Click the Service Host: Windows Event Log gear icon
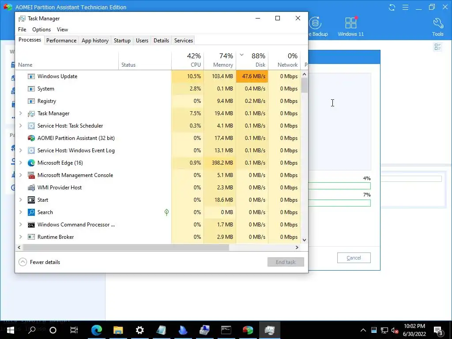 (x=31, y=151)
